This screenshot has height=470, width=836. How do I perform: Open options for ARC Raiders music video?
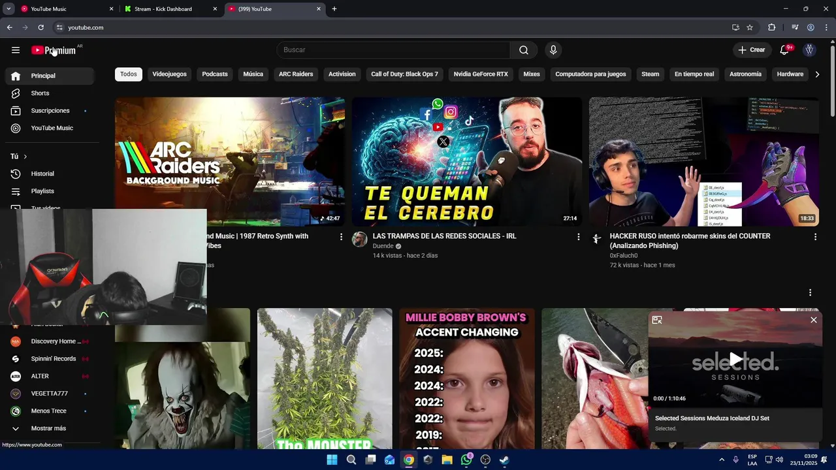point(341,237)
